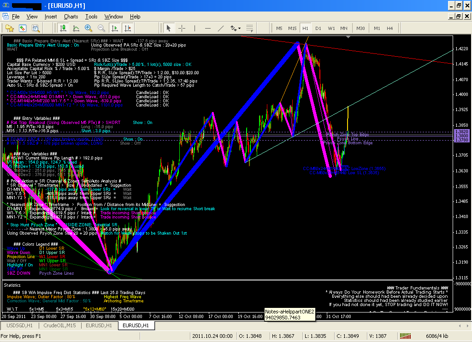Zoom out of the chart
Viewport: 472px width, 342px height.
[101, 28]
